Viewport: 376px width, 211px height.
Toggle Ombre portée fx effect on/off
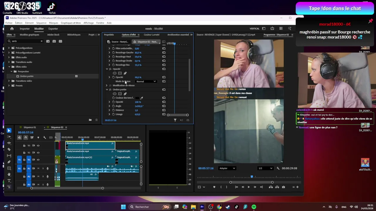pos(110,90)
